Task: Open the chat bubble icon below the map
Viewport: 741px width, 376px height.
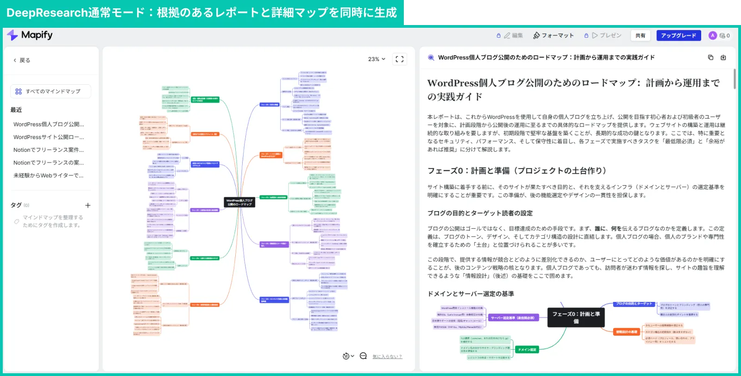Action: point(363,356)
